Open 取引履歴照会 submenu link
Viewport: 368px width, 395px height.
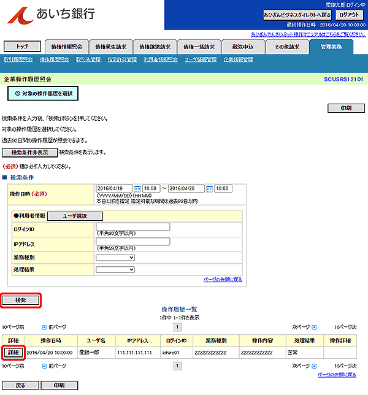click(18, 59)
